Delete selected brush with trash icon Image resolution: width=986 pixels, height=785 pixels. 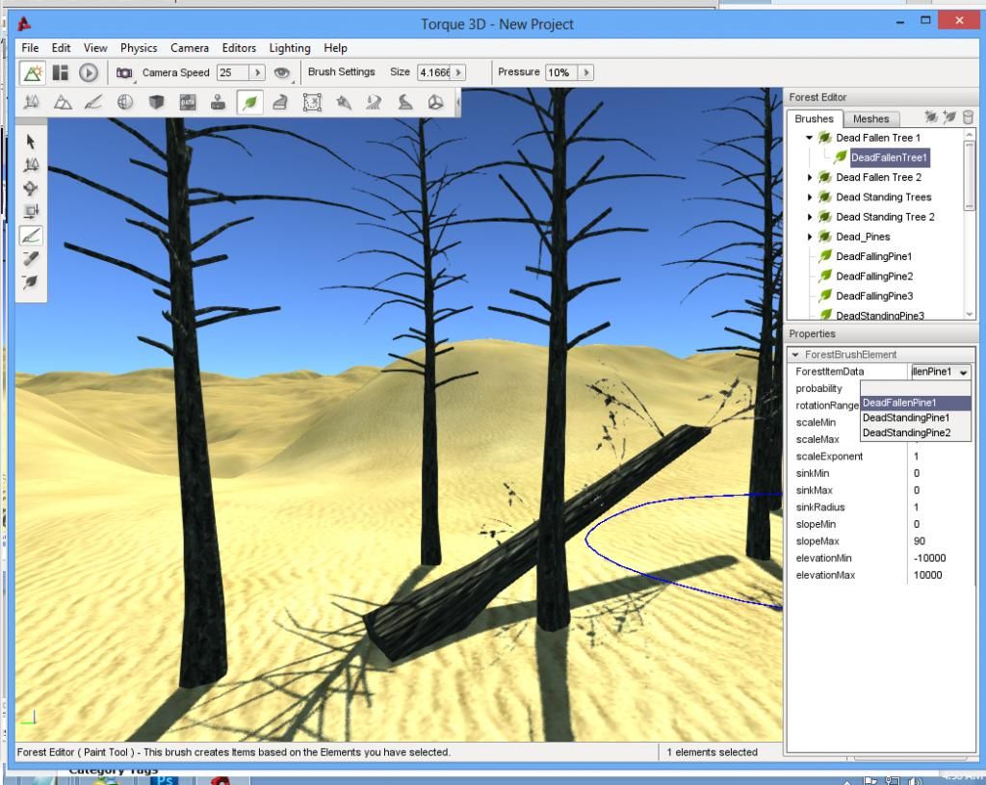tap(968, 118)
